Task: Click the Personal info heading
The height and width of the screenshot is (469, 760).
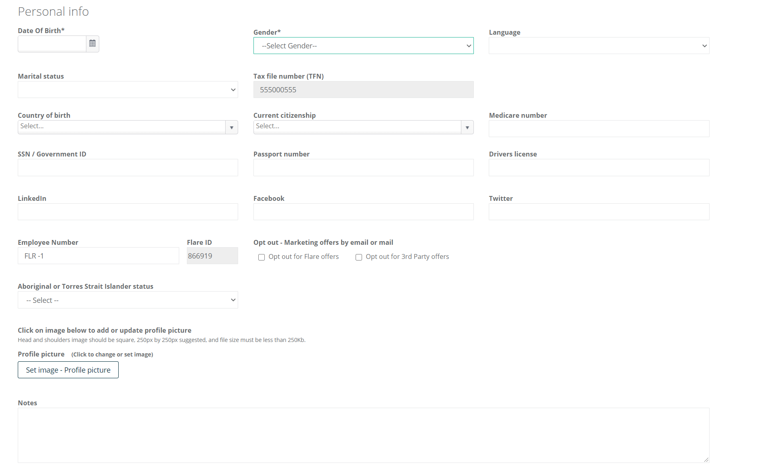Action: coord(53,12)
